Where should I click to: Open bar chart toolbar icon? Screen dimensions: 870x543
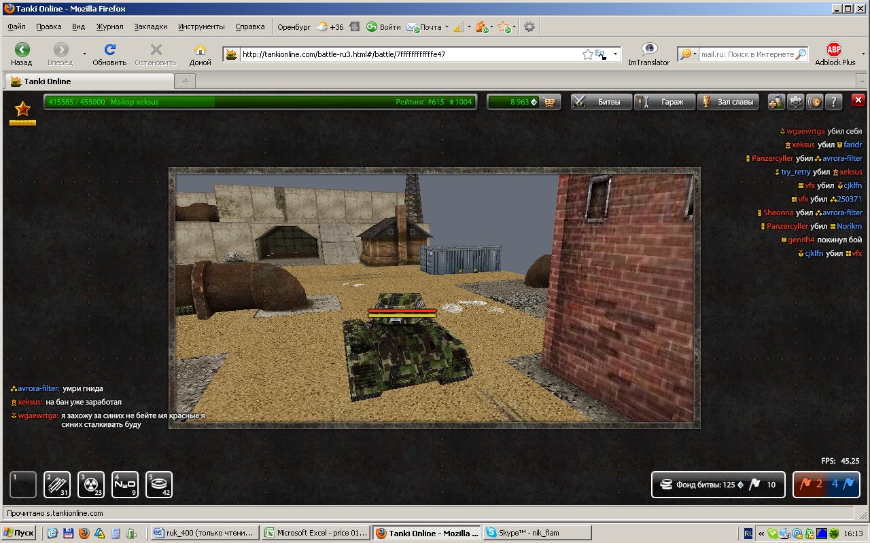pyautogui.click(x=458, y=27)
